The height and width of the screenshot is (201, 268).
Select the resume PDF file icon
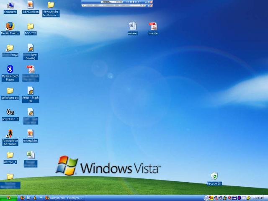pos(153,26)
